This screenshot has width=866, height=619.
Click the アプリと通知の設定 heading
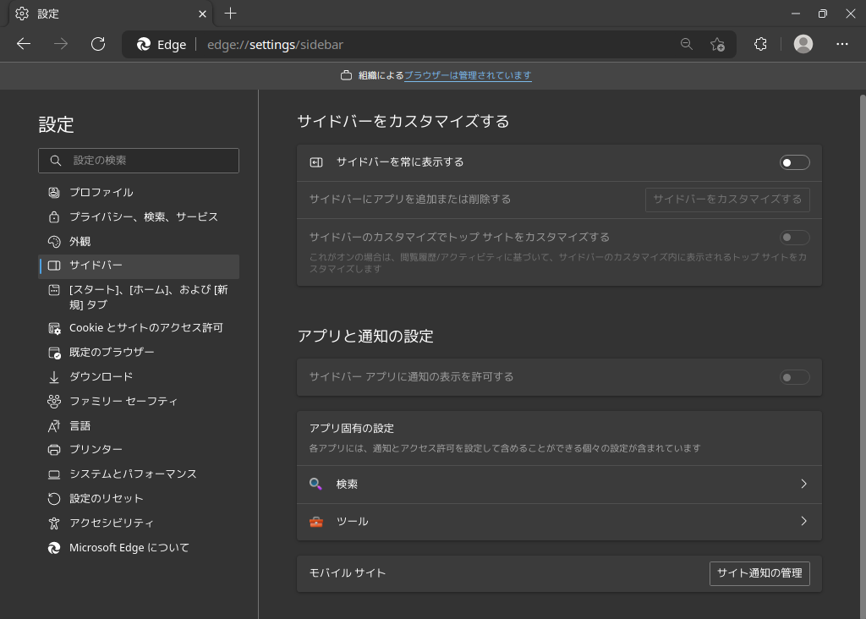365,337
